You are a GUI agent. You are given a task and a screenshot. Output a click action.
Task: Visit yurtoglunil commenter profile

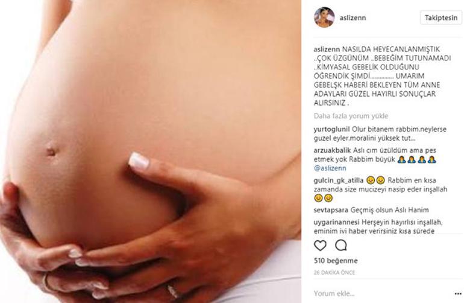pyautogui.click(x=331, y=129)
